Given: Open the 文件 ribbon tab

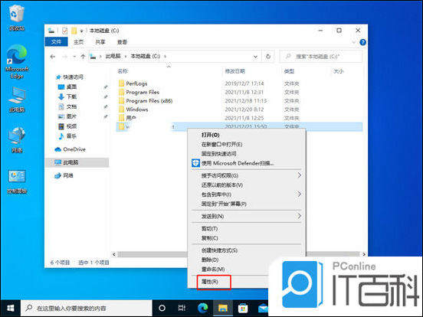Looking at the screenshot, I should point(56,42).
